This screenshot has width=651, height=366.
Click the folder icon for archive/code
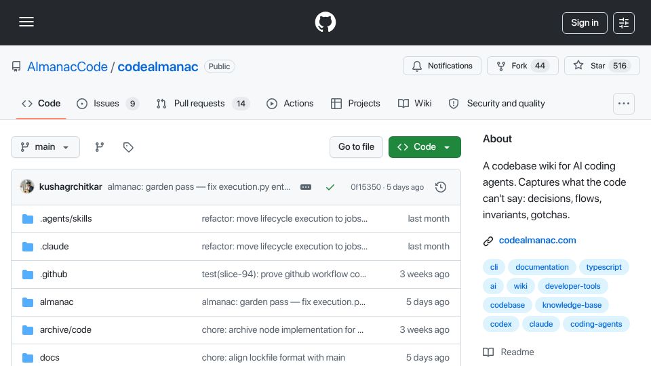[x=28, y=330]
